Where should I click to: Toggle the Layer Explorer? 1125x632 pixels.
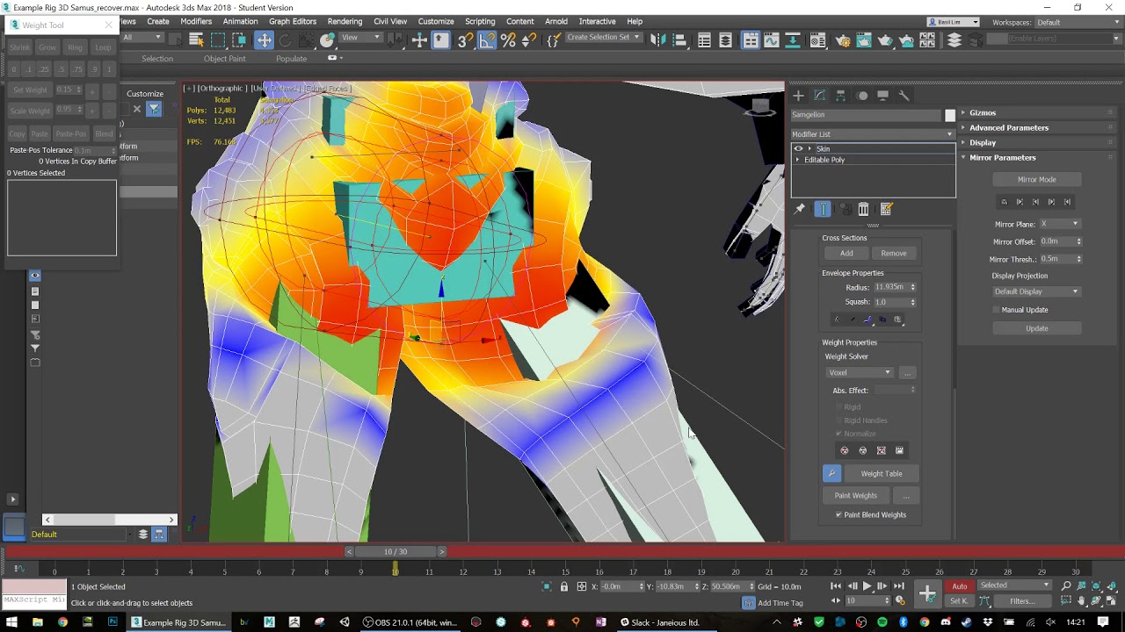click(x=725, y=39)
